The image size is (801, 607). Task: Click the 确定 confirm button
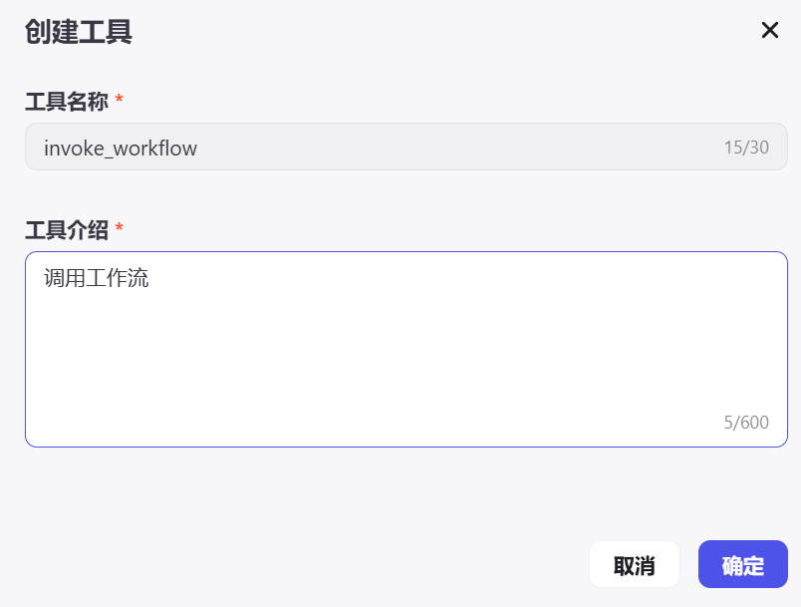pyautogui.click(x=742, y=565)
